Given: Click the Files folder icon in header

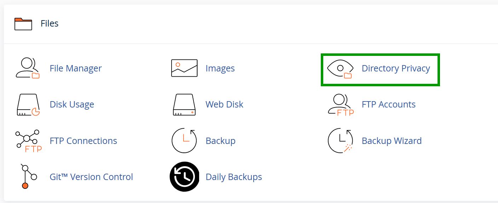Looking at the screenshot, I should pyautogui.click(x=23, y=24).
